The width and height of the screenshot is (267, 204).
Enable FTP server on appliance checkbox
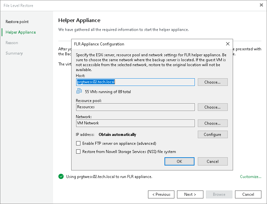78,143
